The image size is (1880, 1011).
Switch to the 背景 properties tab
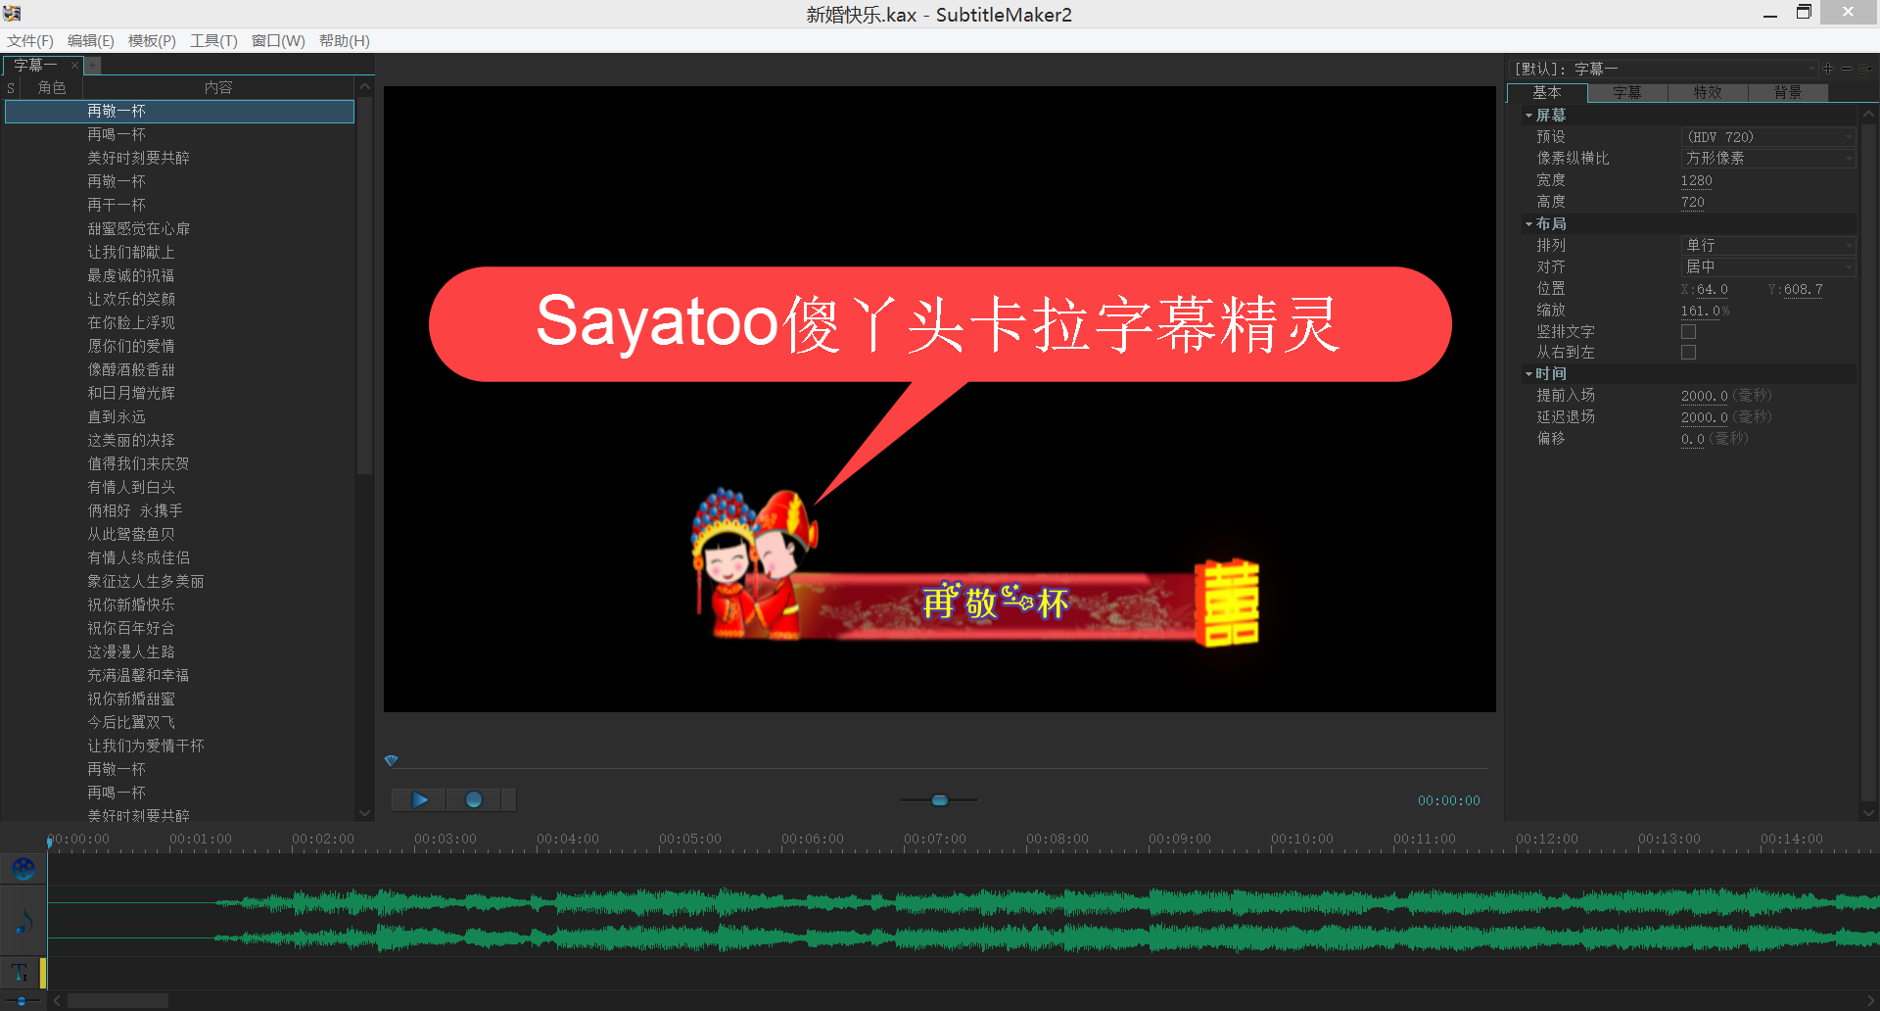coord(1788,92)
